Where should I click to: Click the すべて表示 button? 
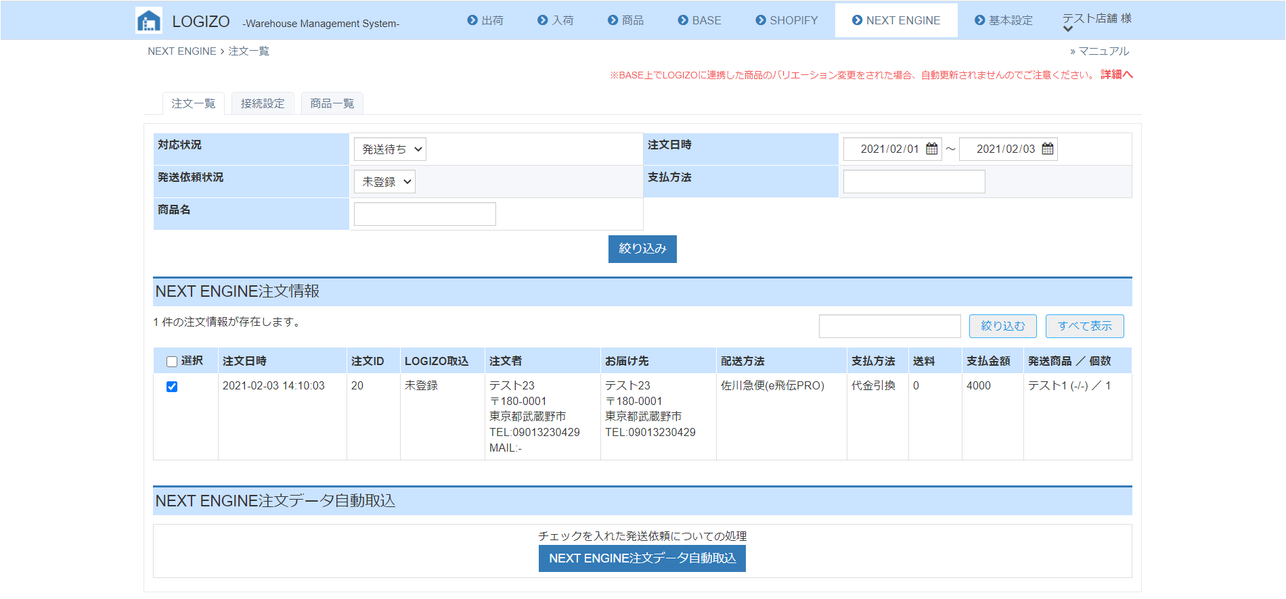(1085, 326)
